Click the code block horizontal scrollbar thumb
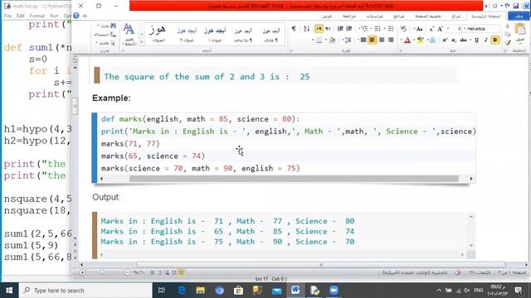The height and width of the screenshot is (298, 531). (294, 179)
